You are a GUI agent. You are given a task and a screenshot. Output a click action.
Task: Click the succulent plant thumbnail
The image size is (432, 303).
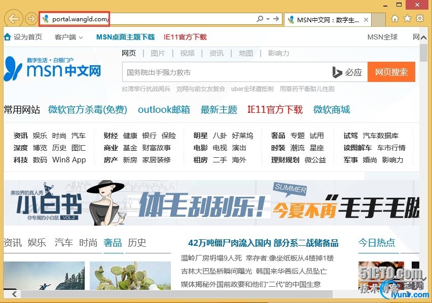click(x=130, y=276)
